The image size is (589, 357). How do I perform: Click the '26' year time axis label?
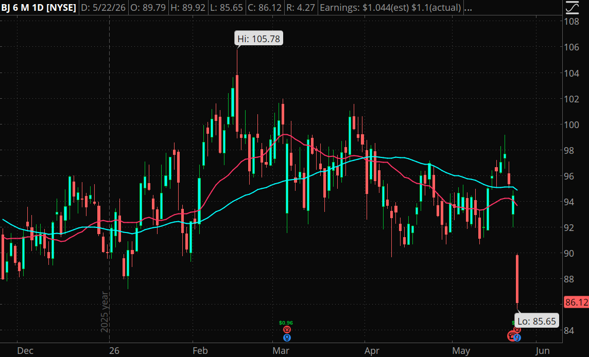click(114, 351)
